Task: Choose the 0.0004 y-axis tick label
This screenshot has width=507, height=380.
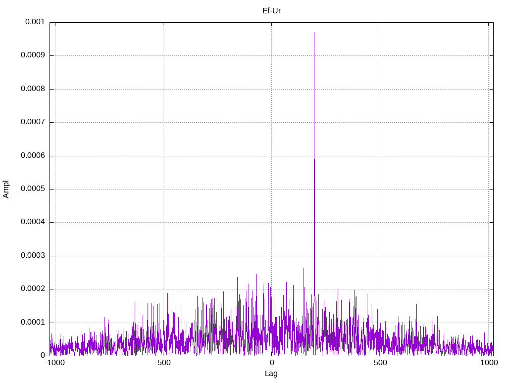Action: 33,222
